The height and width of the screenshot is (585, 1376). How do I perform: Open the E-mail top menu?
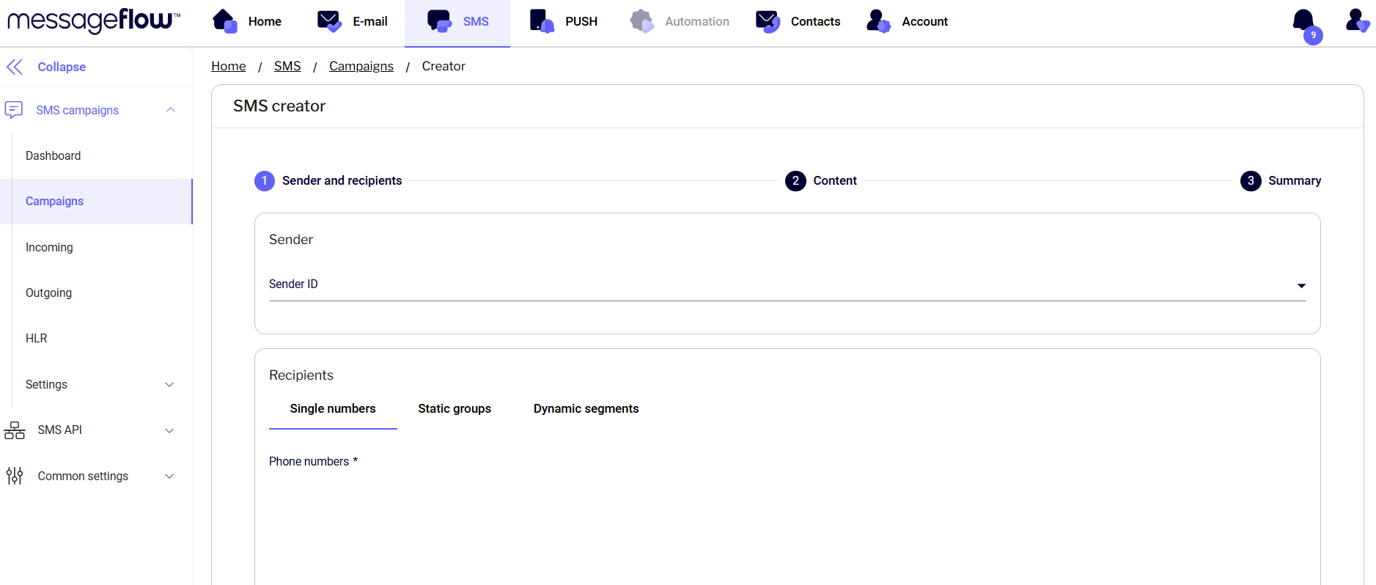[x=353, y=22]
